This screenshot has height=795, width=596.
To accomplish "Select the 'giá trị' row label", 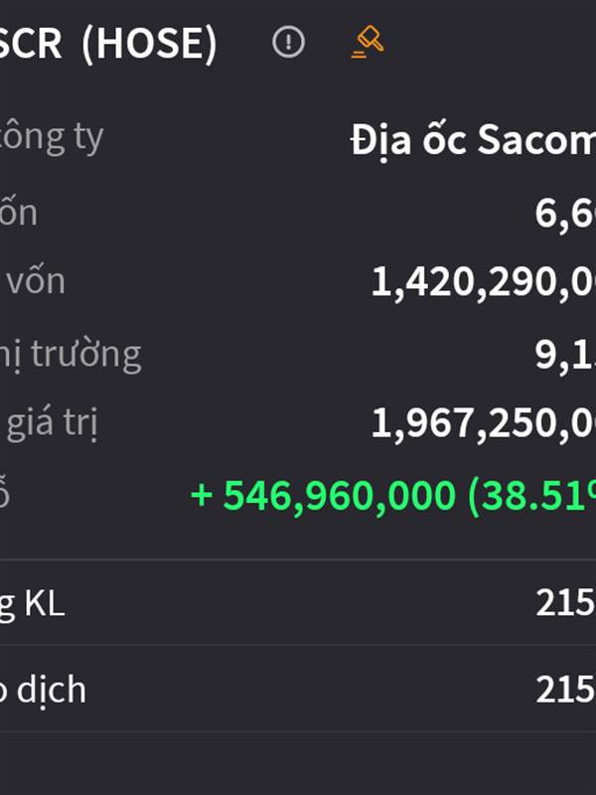I will pyautogui.click(x=52, y=423).
